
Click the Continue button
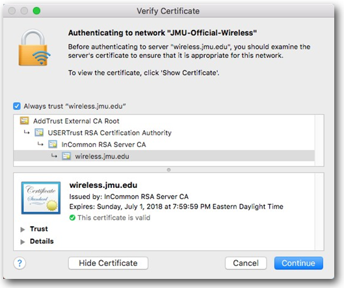298,263
